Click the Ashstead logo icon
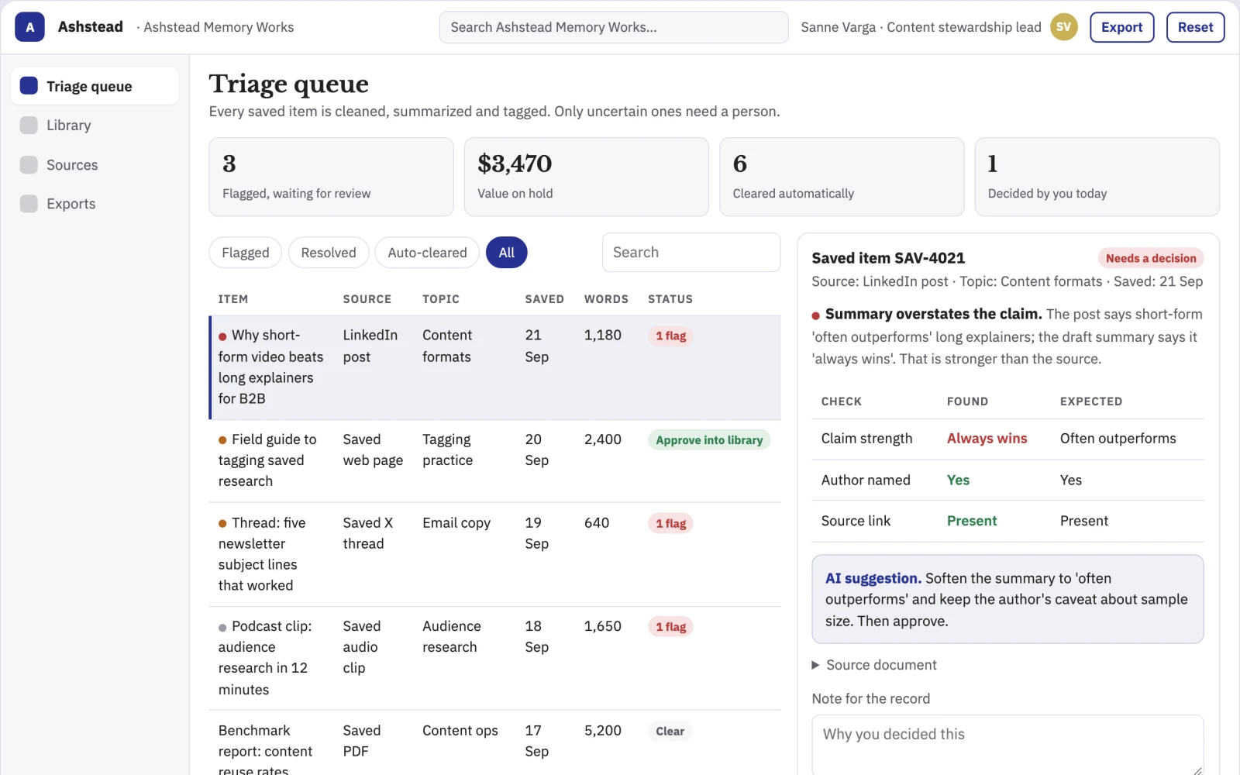 (x=29, y=27)
